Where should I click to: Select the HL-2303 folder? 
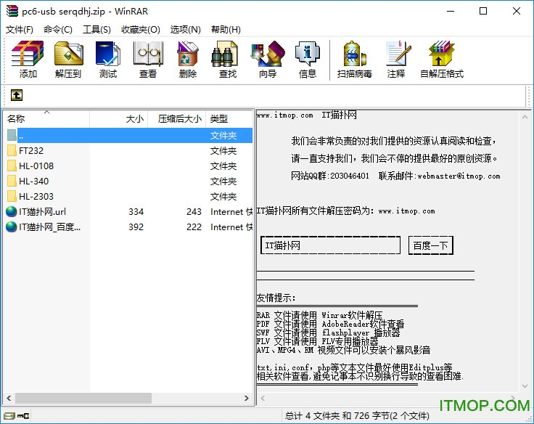point(36,197)
